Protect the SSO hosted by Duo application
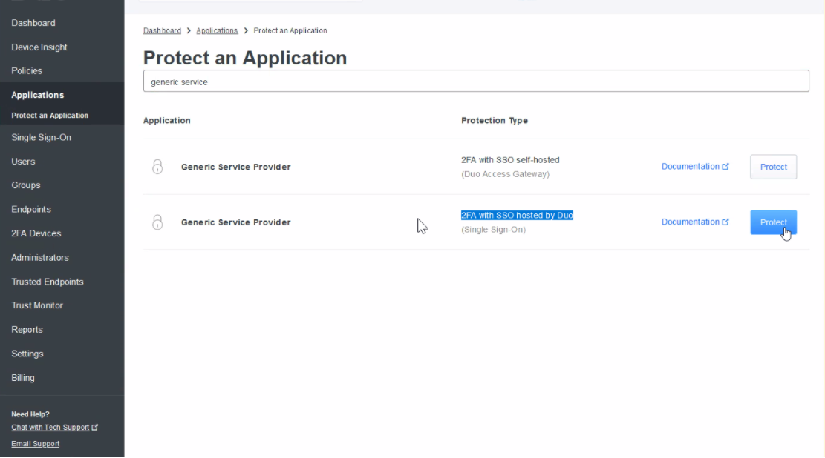Image resolution: width=825 pixels, height=458 pixels. point(773,222)
